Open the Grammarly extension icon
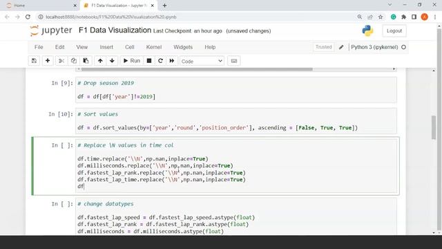442x249 pixels. tap(394, 17)
